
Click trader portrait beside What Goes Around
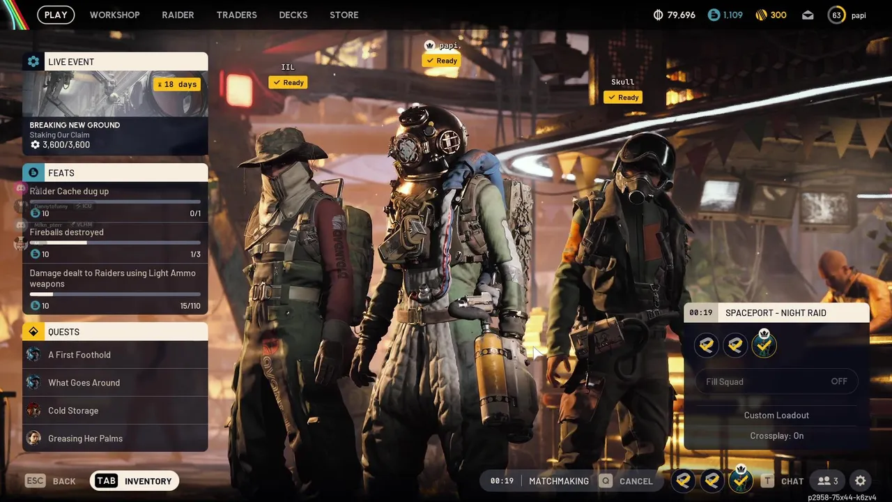click(33, 382)
